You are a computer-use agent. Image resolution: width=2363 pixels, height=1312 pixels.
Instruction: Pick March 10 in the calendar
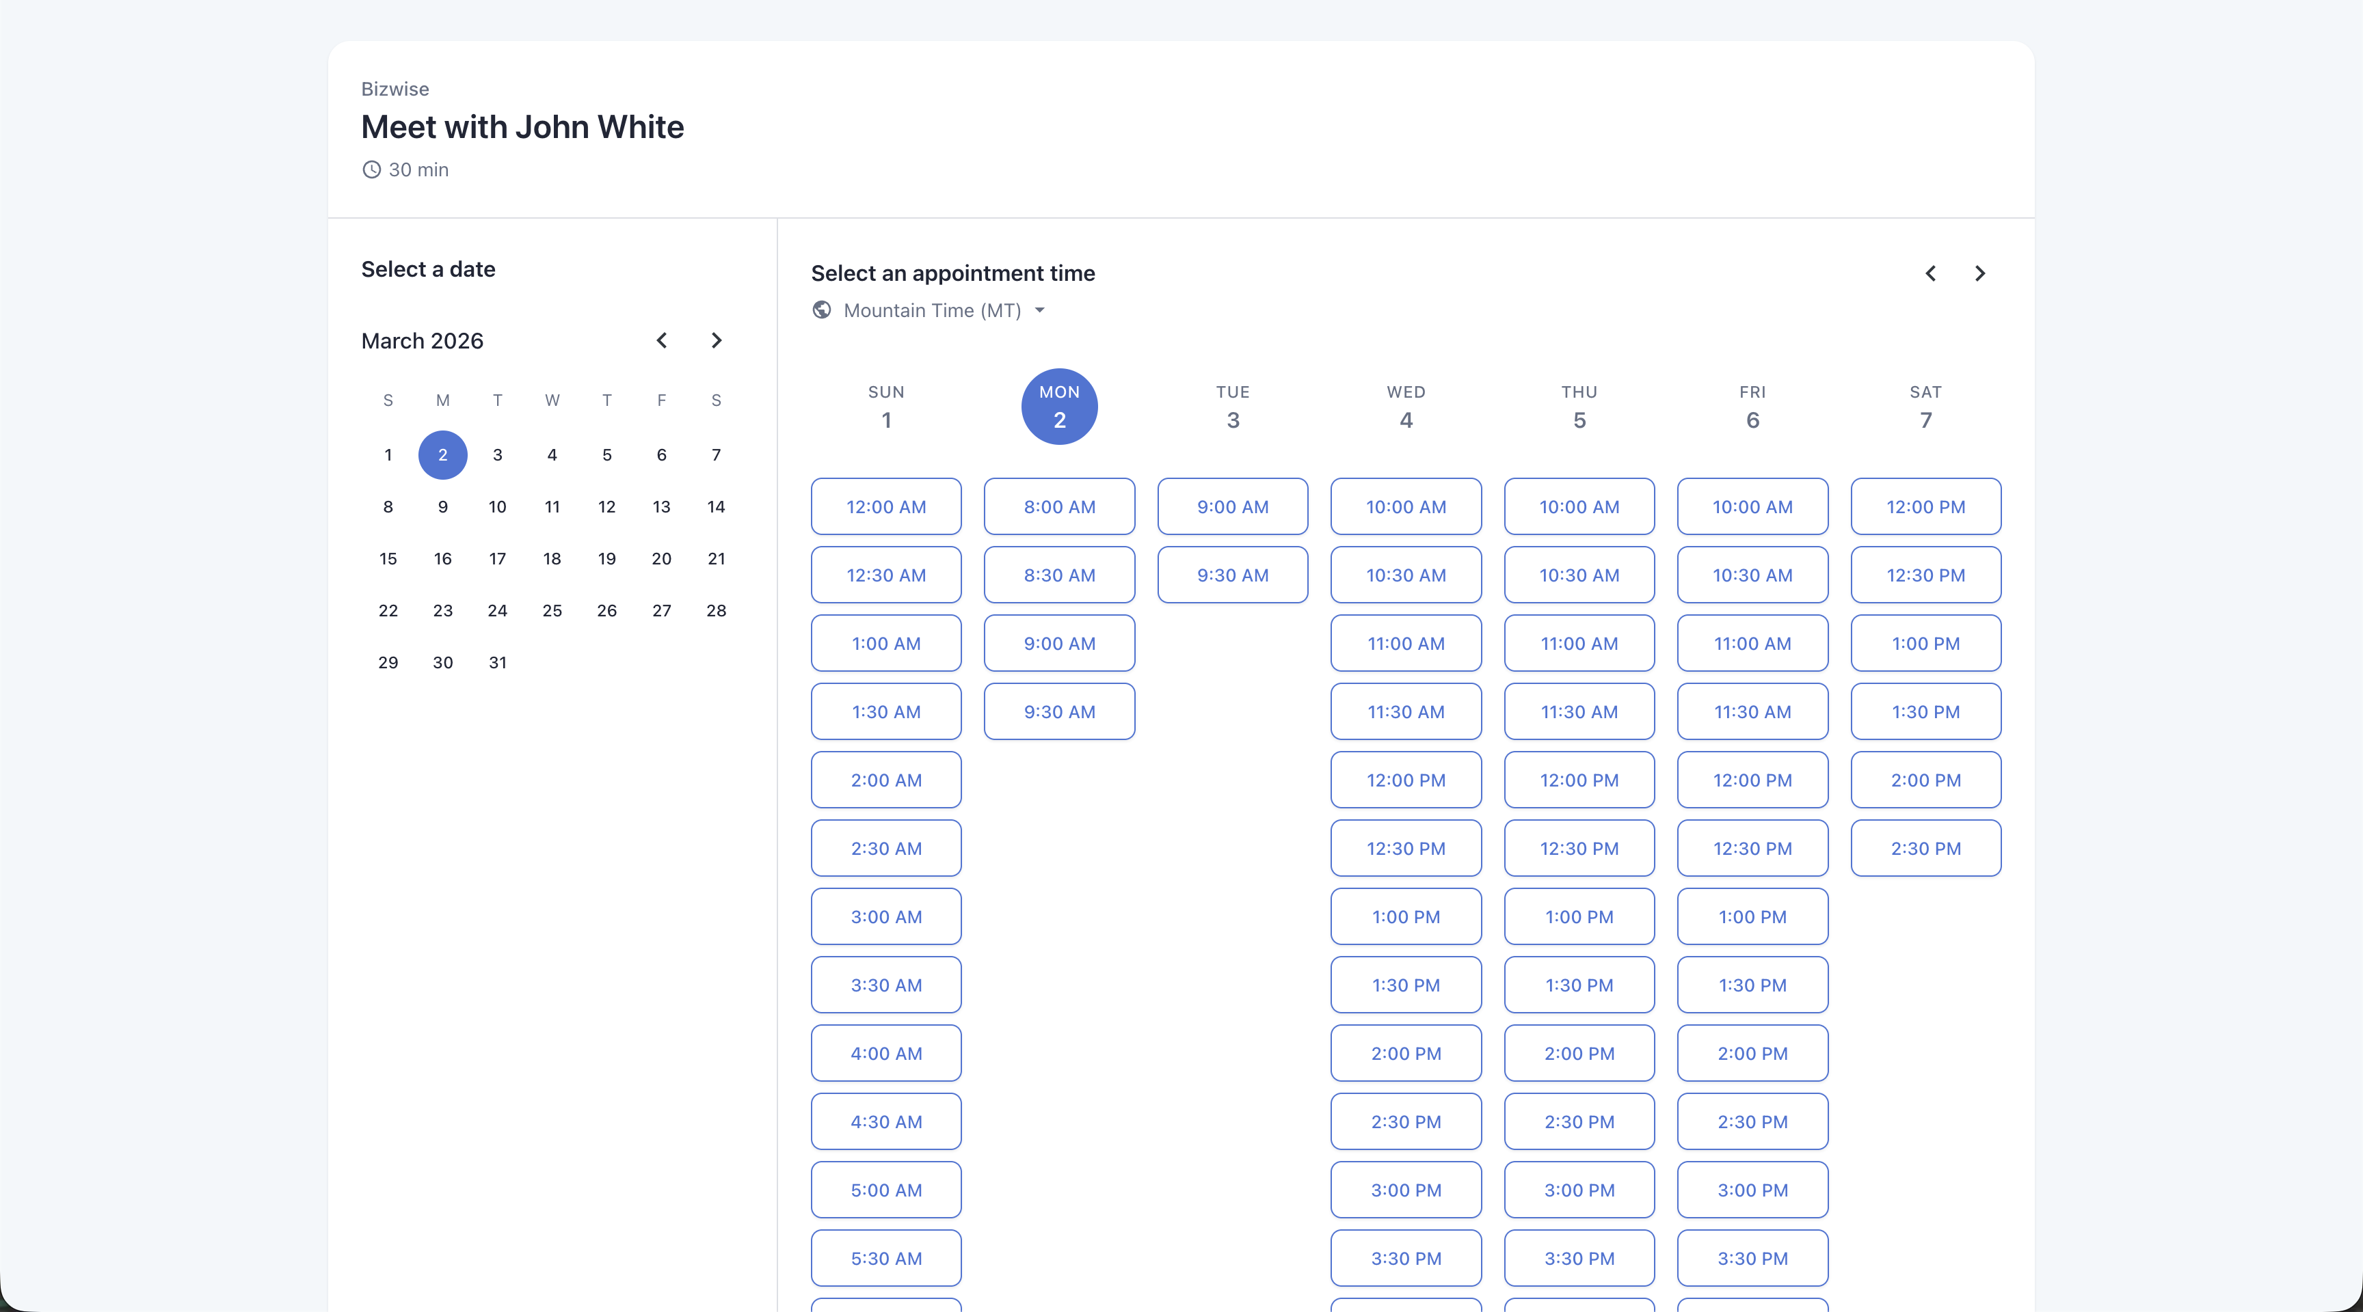click(x=497, y=507)
